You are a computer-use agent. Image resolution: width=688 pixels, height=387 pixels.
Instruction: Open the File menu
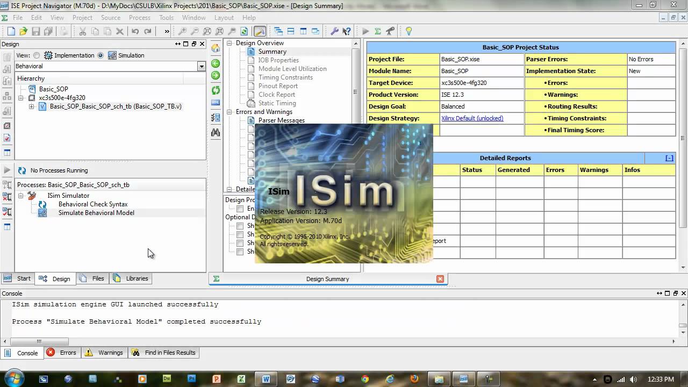click(x=18, y=18)
